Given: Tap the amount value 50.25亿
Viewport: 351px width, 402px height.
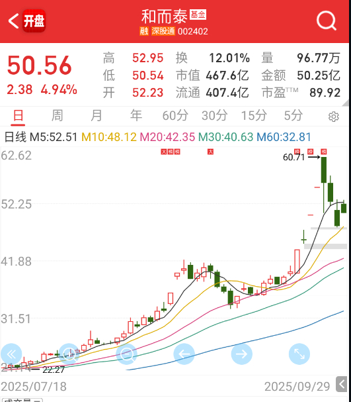Looking at the screenshot, I should click(319, 75).
